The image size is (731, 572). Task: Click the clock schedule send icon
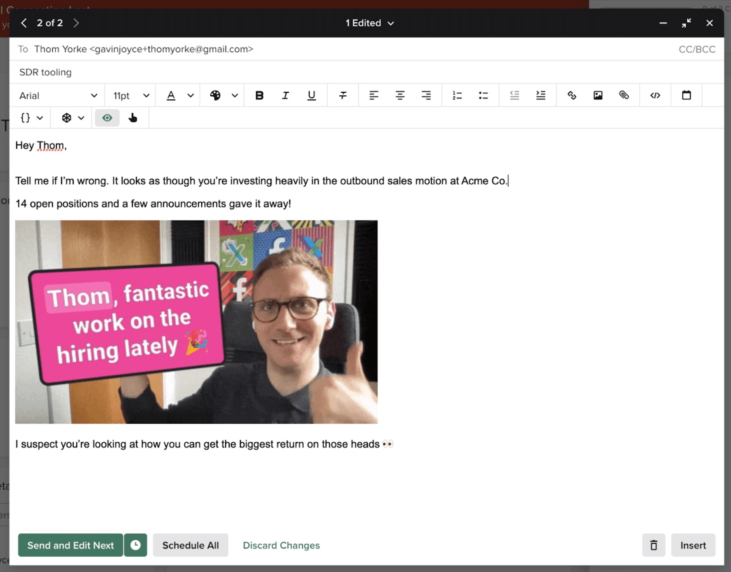pyautogui.click(x=135, y=545)
